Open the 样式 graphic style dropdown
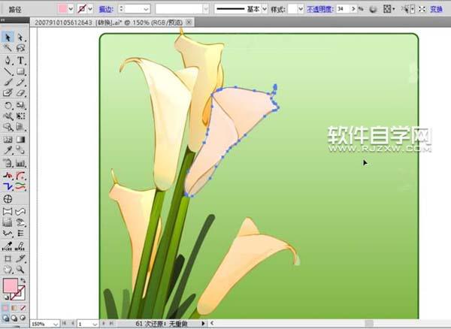The height and width of the screenshot is (329, 451). click(301, 9)
